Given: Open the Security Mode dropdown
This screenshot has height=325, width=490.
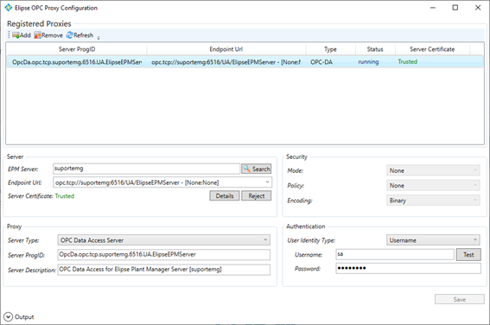Looking at the screenshot, I should click(433, 170).
